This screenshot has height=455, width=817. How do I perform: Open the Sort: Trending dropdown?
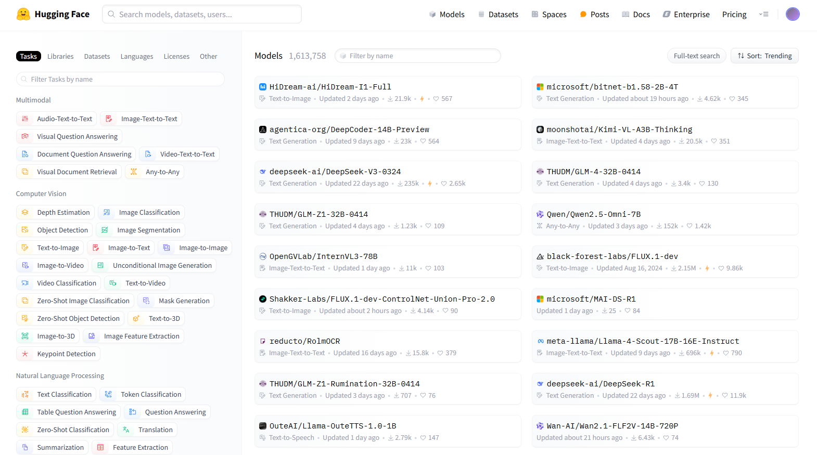click(x=764, y=56)
